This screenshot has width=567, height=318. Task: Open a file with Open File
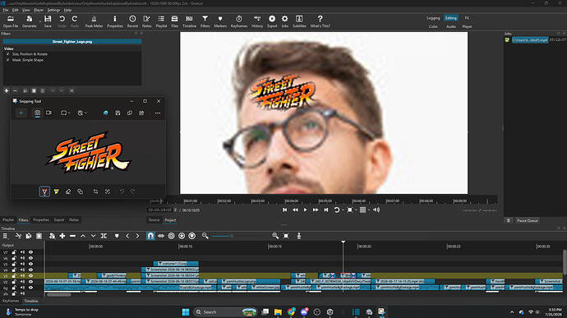11,21
